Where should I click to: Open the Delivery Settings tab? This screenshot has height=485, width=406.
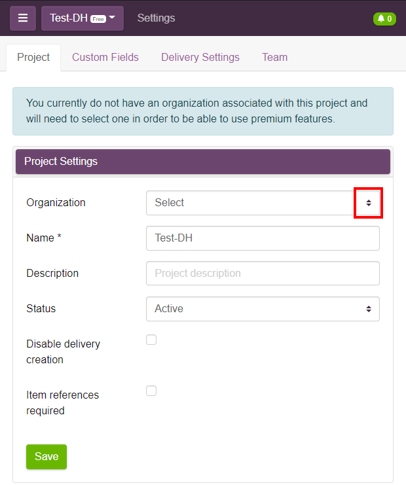click(x=200, y=57)
